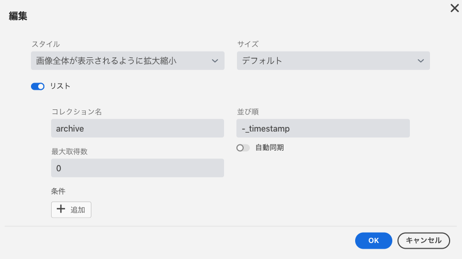
Task: Click the chevron arrow on the スタイル dropdown
Action: [x=215, y=61]
